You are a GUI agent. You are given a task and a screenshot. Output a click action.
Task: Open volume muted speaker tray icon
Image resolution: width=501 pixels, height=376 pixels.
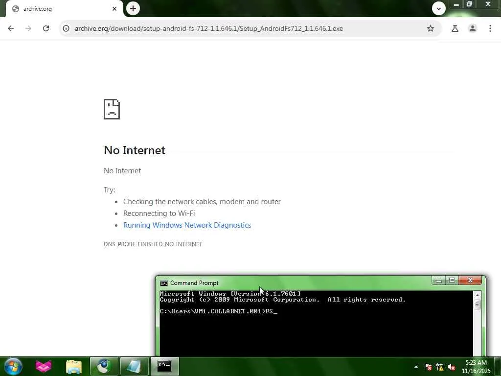point(452,367)
